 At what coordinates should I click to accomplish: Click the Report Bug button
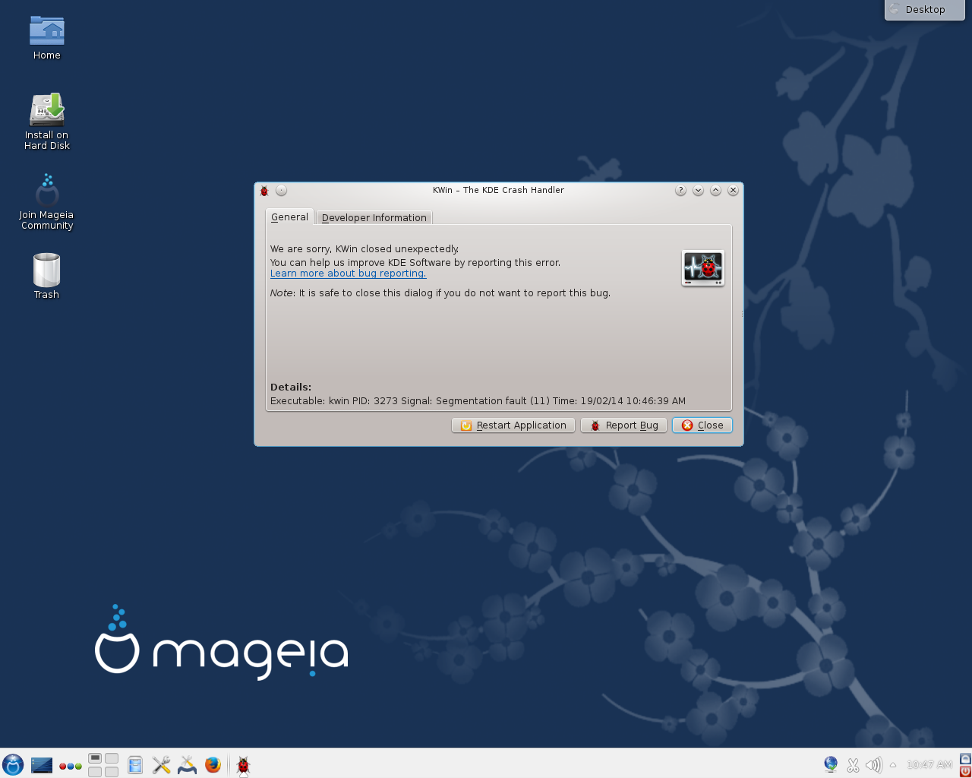623,425
